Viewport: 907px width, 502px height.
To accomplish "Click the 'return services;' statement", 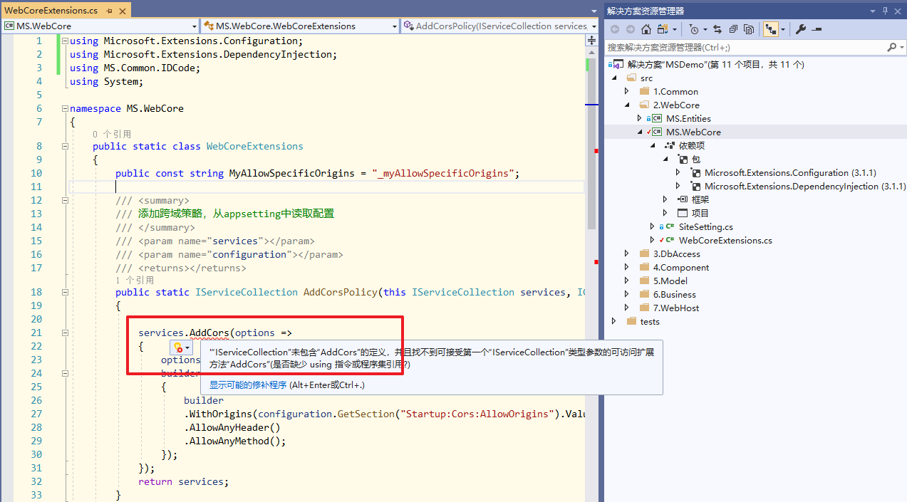I will [184, 481].
